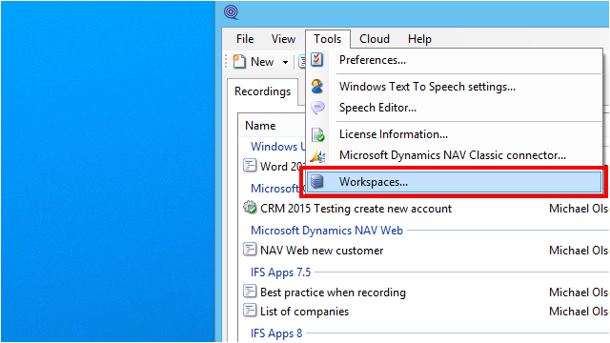The image size is (610, 343).
Task: Click the Word recording document icon
Action: [x=250, y=165]
